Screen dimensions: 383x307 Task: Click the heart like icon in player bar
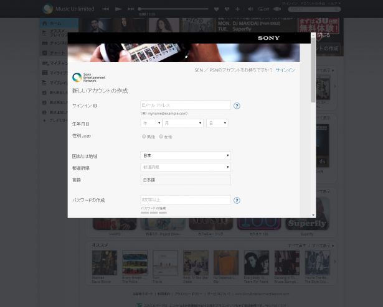tap(217, 9)
